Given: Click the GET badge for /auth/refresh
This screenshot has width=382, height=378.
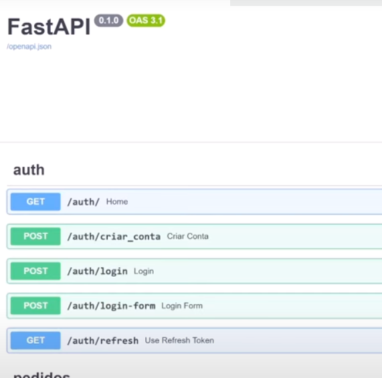Looking at the screenshot, I should (35, 340).
